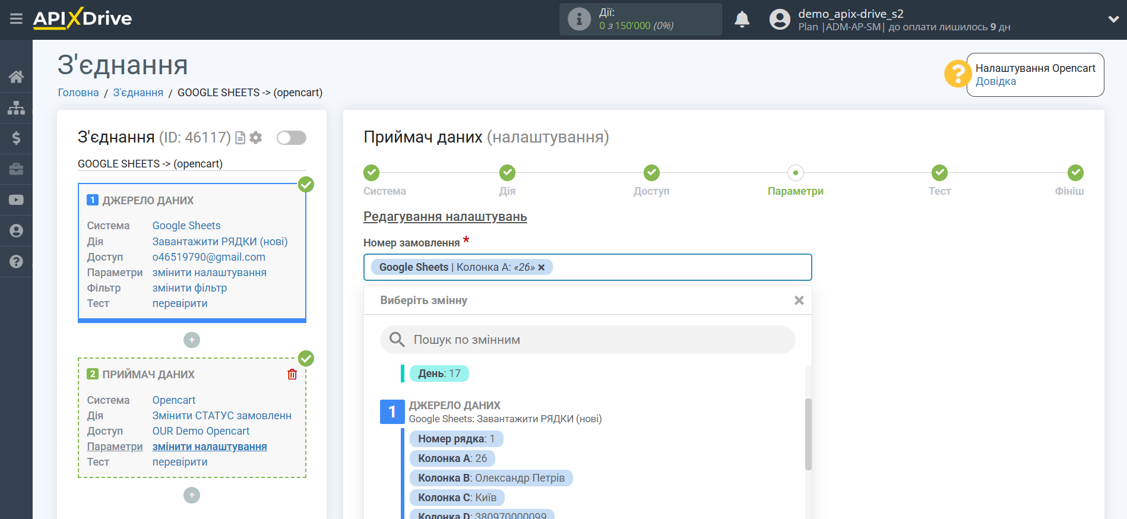Remove the Google Sheets Колонка A tag
1127x519 pixels.
[542, 267]
